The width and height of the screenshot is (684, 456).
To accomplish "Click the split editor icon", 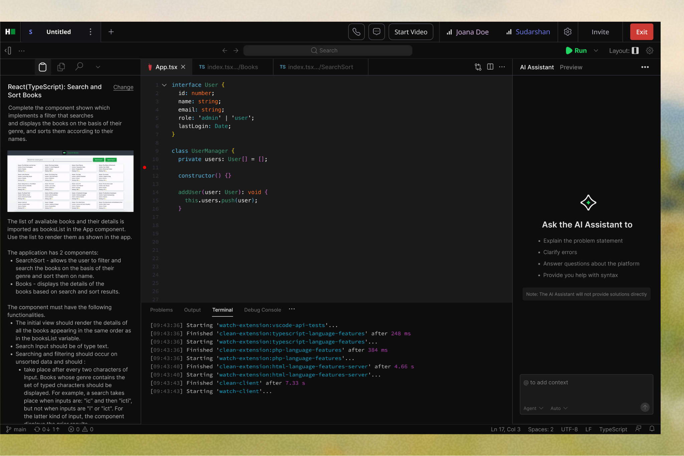I will coord(490,67).
